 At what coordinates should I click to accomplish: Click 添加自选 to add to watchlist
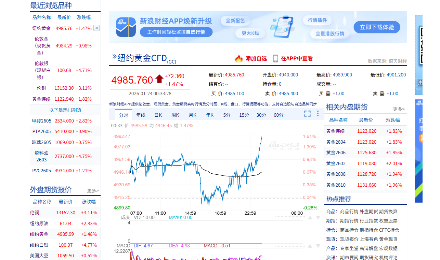point(256,58)
